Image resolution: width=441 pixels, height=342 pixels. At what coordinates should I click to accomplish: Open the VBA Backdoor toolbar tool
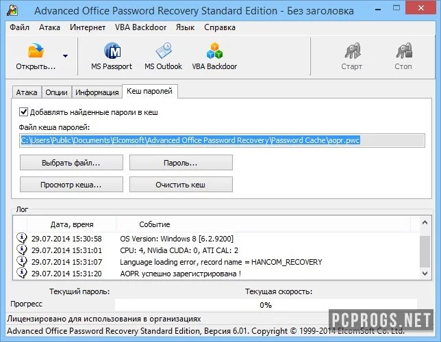click(x=214, y=57)
